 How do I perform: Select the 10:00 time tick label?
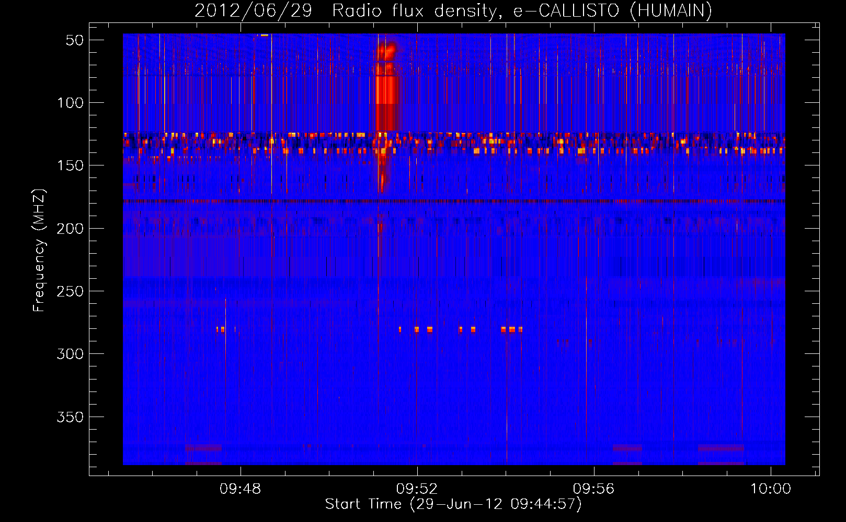[x=771, y=489]
